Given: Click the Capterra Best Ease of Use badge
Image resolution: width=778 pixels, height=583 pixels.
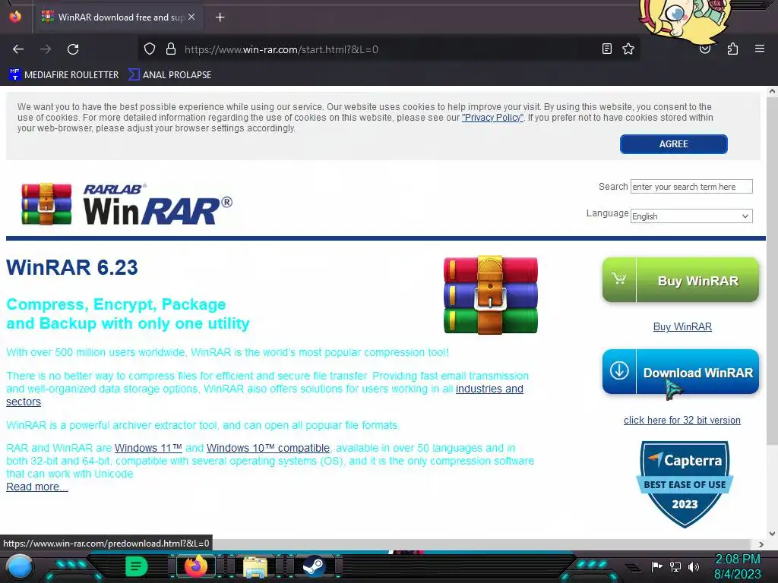Looking at the screenshot, I should [685, 484].
